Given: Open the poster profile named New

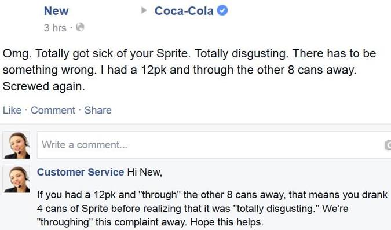Looking at the screenshot, I should (56, 11).
